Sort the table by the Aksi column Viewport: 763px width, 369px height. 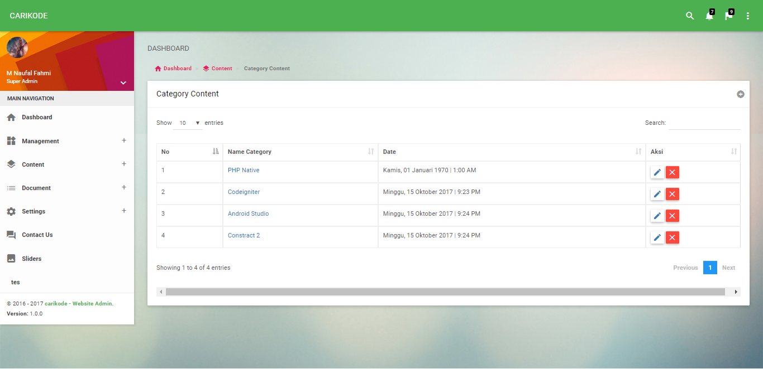pyautogui.click(x=734, y=152)
